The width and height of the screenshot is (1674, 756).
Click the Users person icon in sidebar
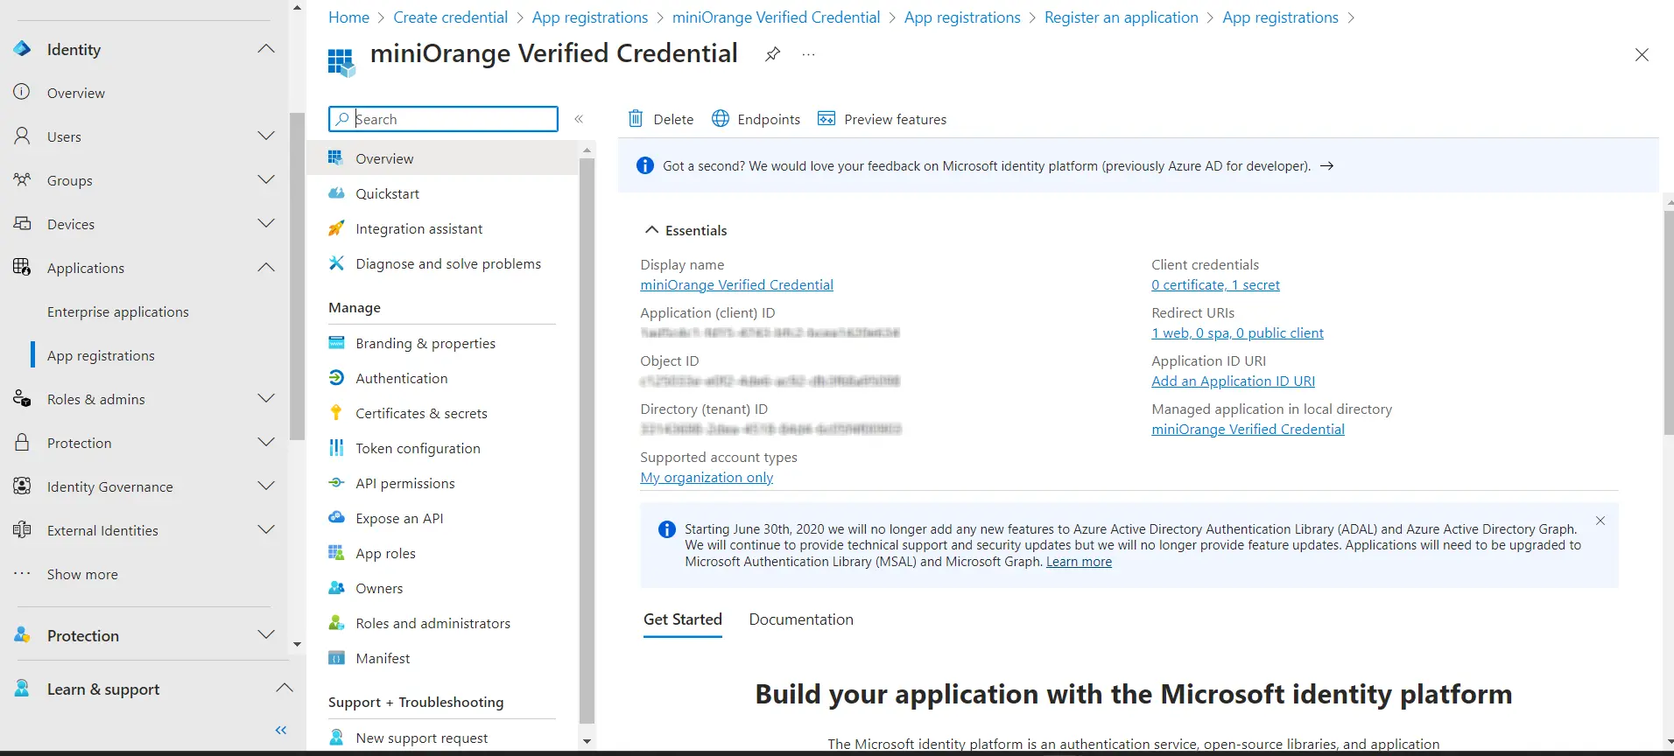[22, 136]
